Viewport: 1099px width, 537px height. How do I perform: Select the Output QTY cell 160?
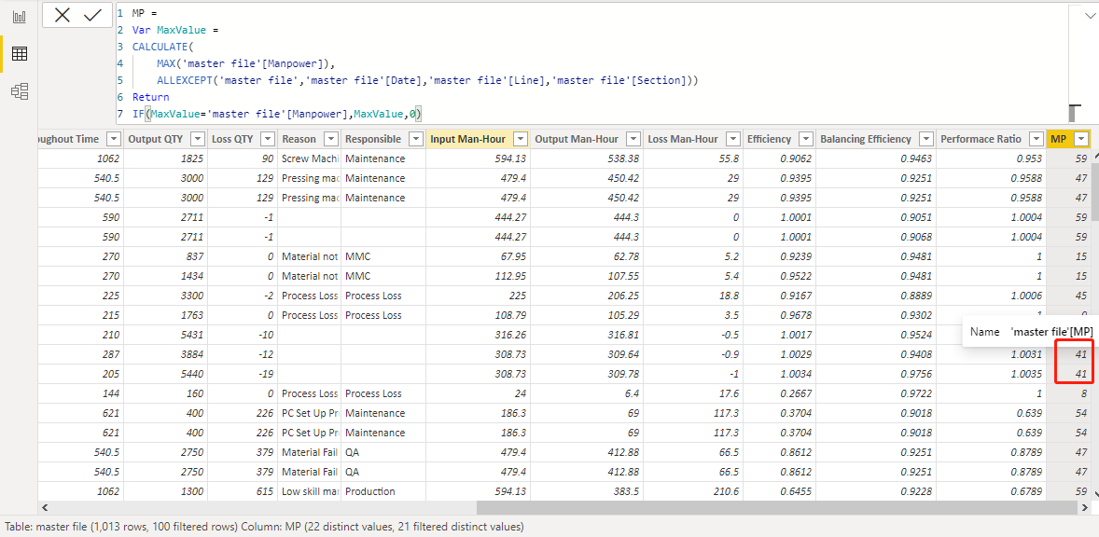pyautogui.click(x=165, y=393)
